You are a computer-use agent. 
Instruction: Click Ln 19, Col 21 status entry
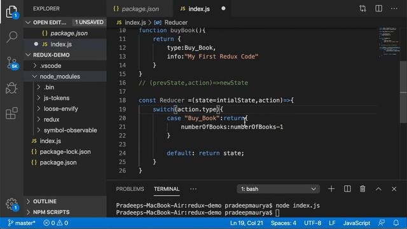coord(247,223)
